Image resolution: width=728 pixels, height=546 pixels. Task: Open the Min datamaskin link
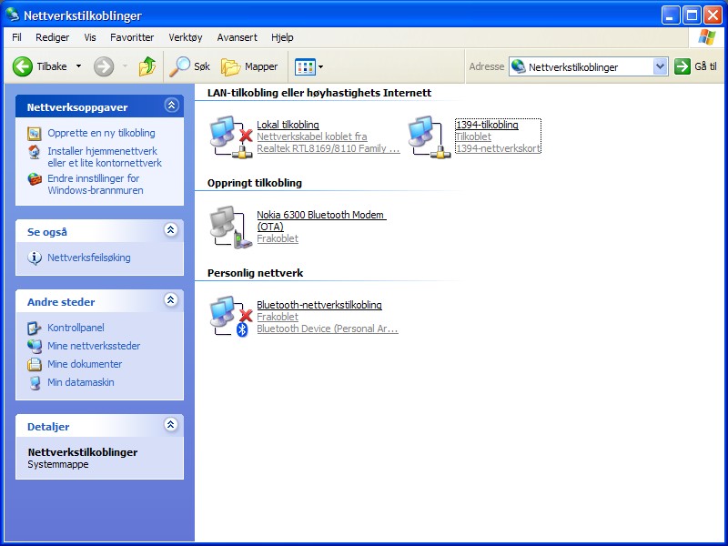point(81,382)
